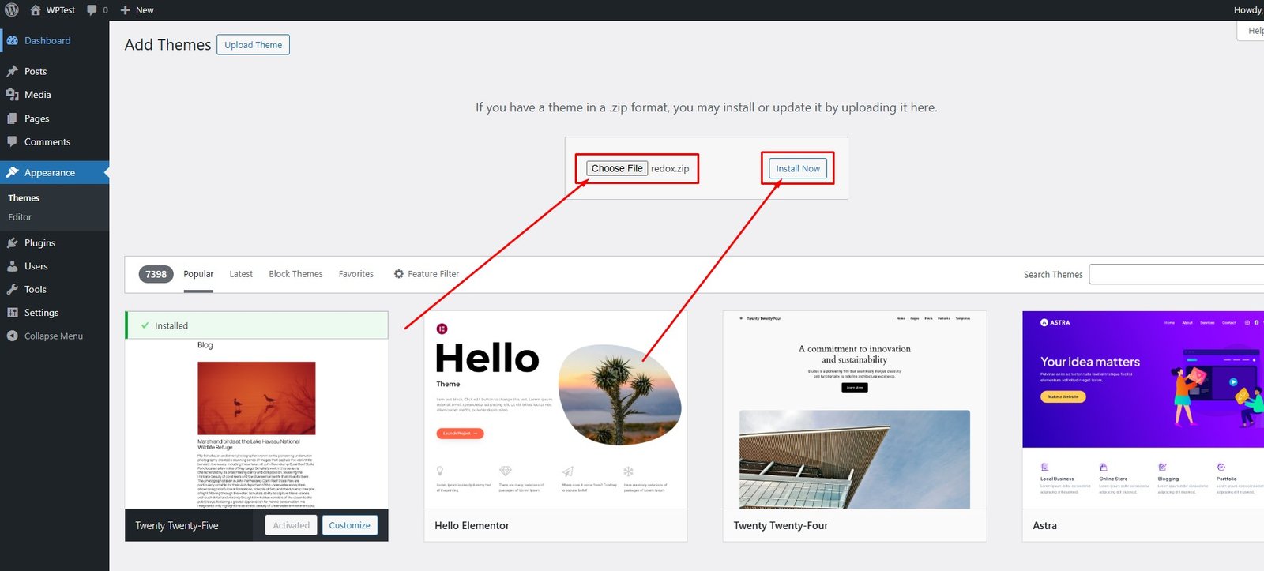Switch to the Favorites tab

tap(356, 274)
